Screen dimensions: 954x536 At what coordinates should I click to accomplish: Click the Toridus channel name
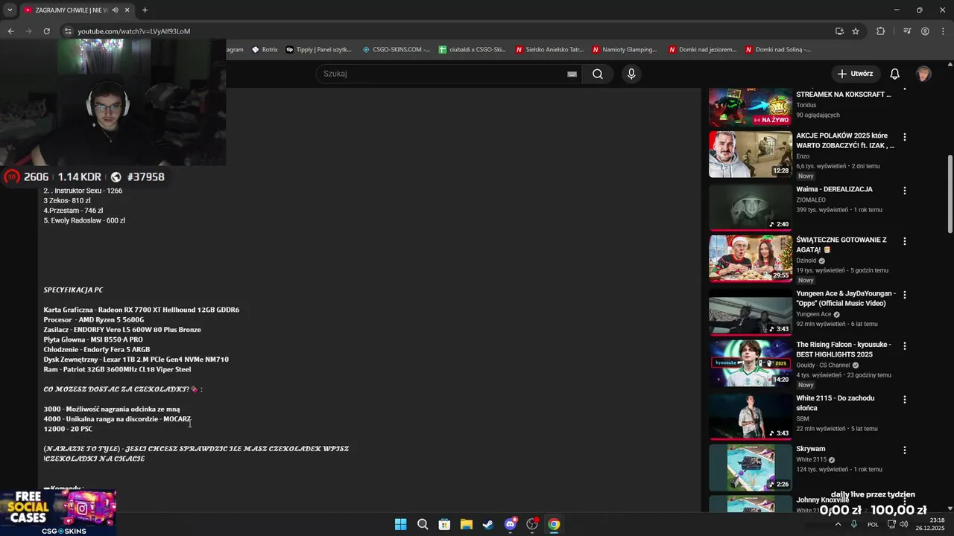click(x=806, y=105)
